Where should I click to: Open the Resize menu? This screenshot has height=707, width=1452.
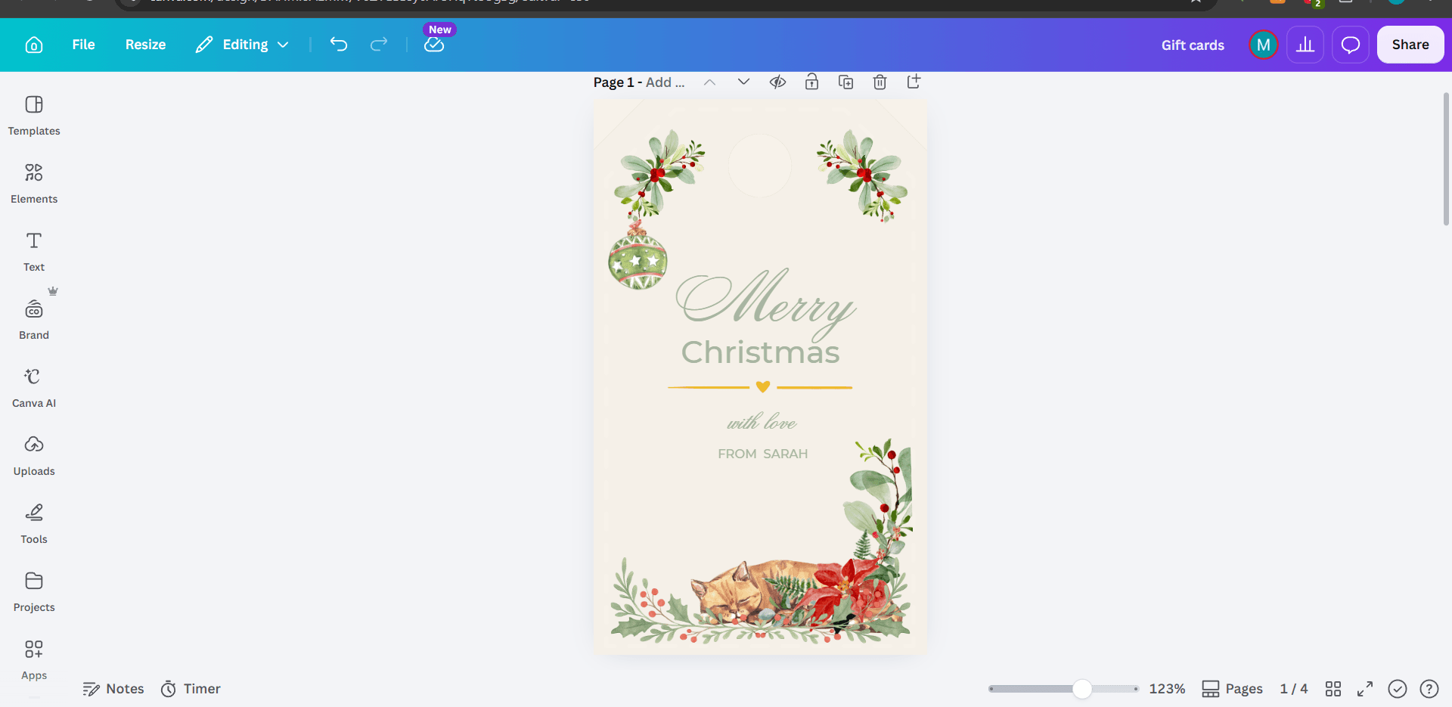(145, 45)
